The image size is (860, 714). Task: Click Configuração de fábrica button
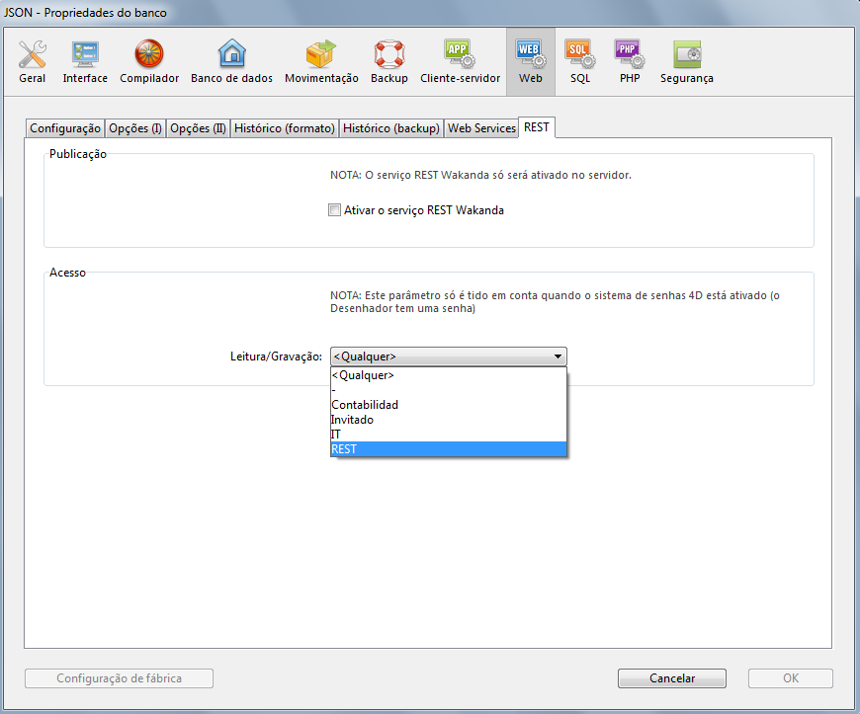click(x=119, y=678)
